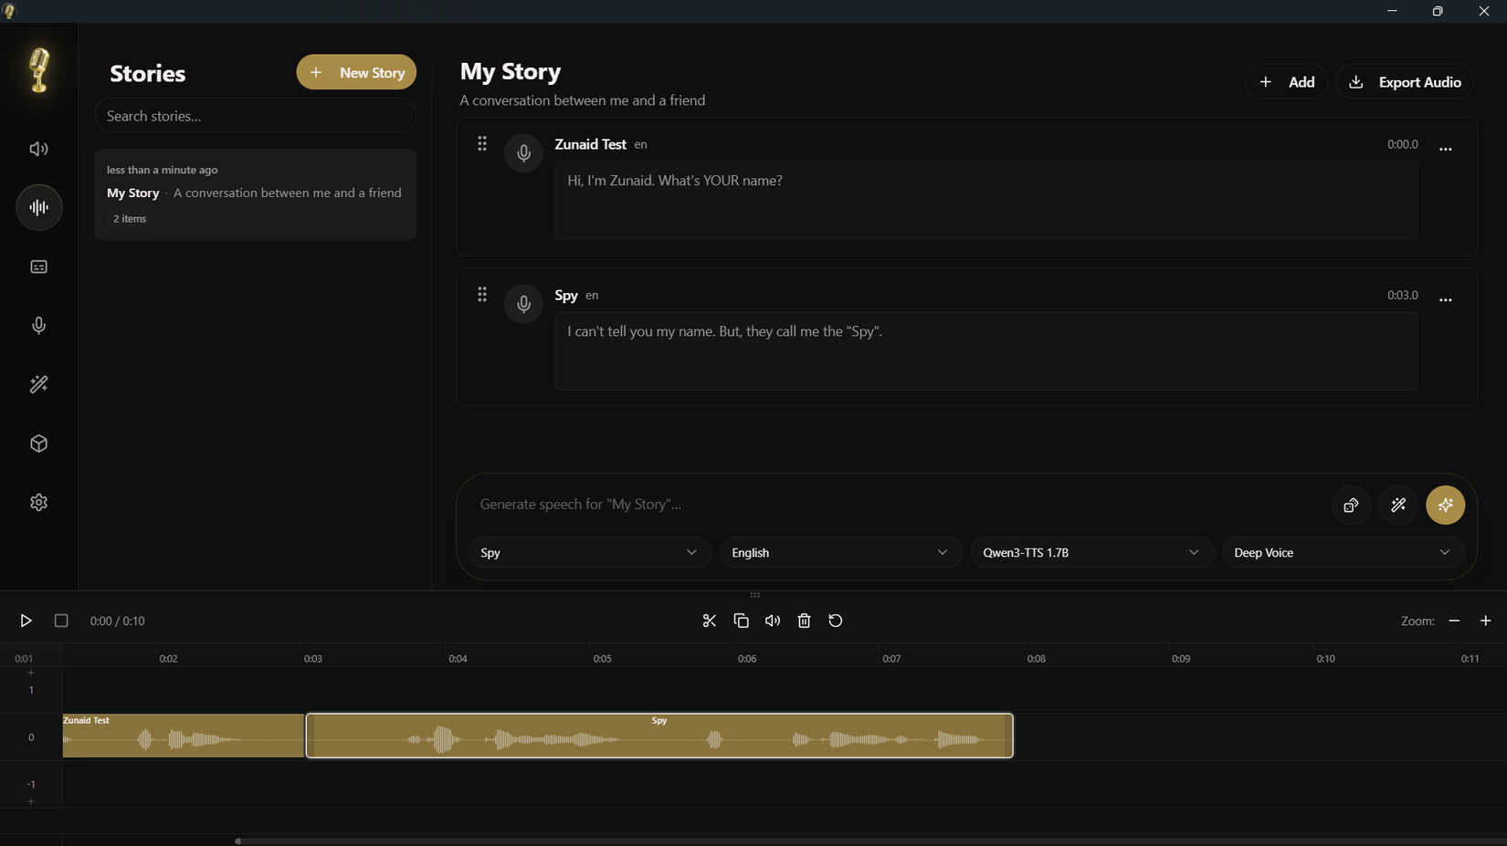Select the Spy clip on timeline
The width and height of the screenshot is (1507, 846).
pyautogui.click(x=659, y=736)
